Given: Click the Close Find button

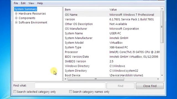Looking at the screenshot, I should point(150,86).
